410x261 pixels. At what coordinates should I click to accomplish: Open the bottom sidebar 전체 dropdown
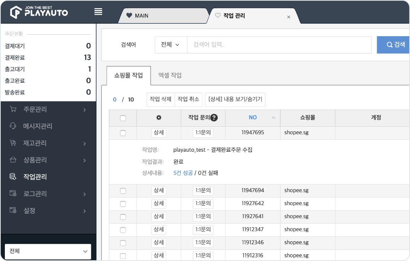coord(48,251)
